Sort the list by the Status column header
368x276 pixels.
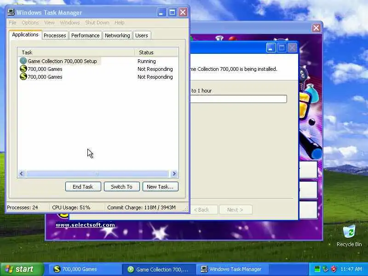tap(156, 52)
